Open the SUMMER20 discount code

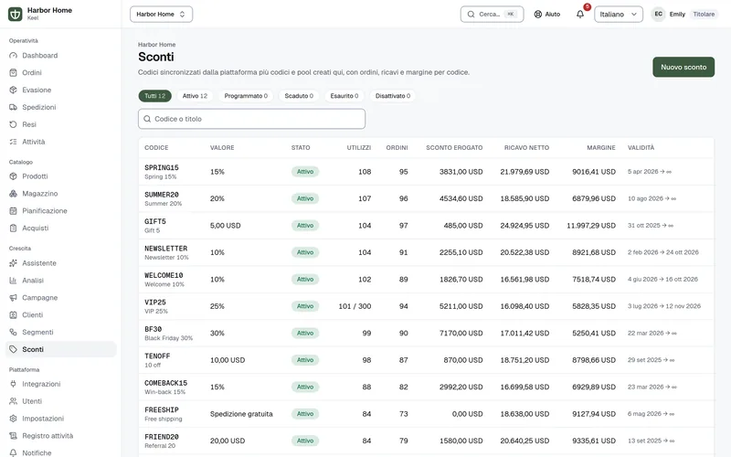click(162, 195)
